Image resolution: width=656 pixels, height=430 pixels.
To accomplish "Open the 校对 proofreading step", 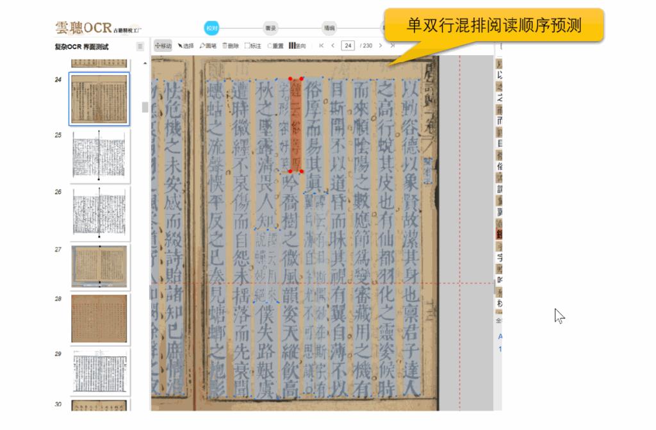I will (211, 28).
